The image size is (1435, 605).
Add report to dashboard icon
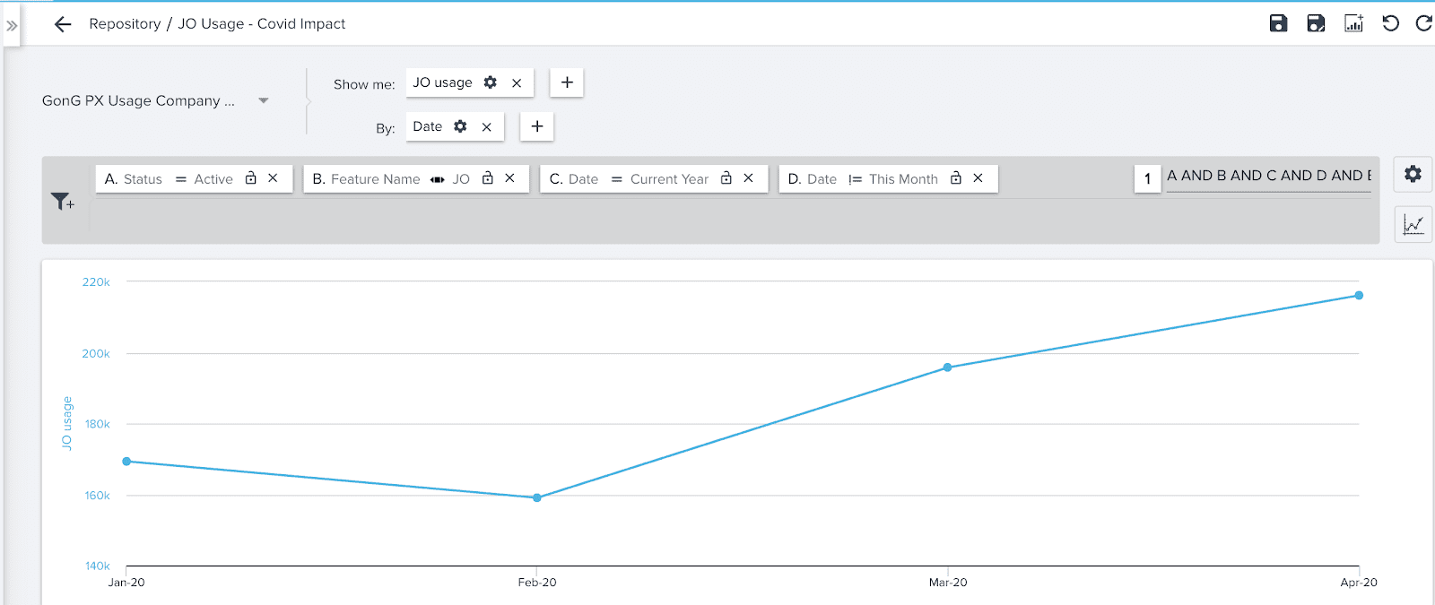pos(1353,23)
